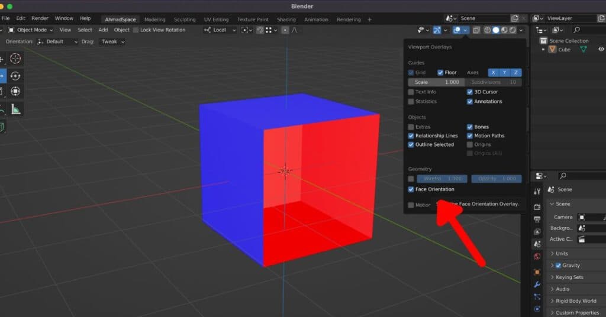Disable the Gravity checkbox
The image size is (606, 317).
(558, 266)
